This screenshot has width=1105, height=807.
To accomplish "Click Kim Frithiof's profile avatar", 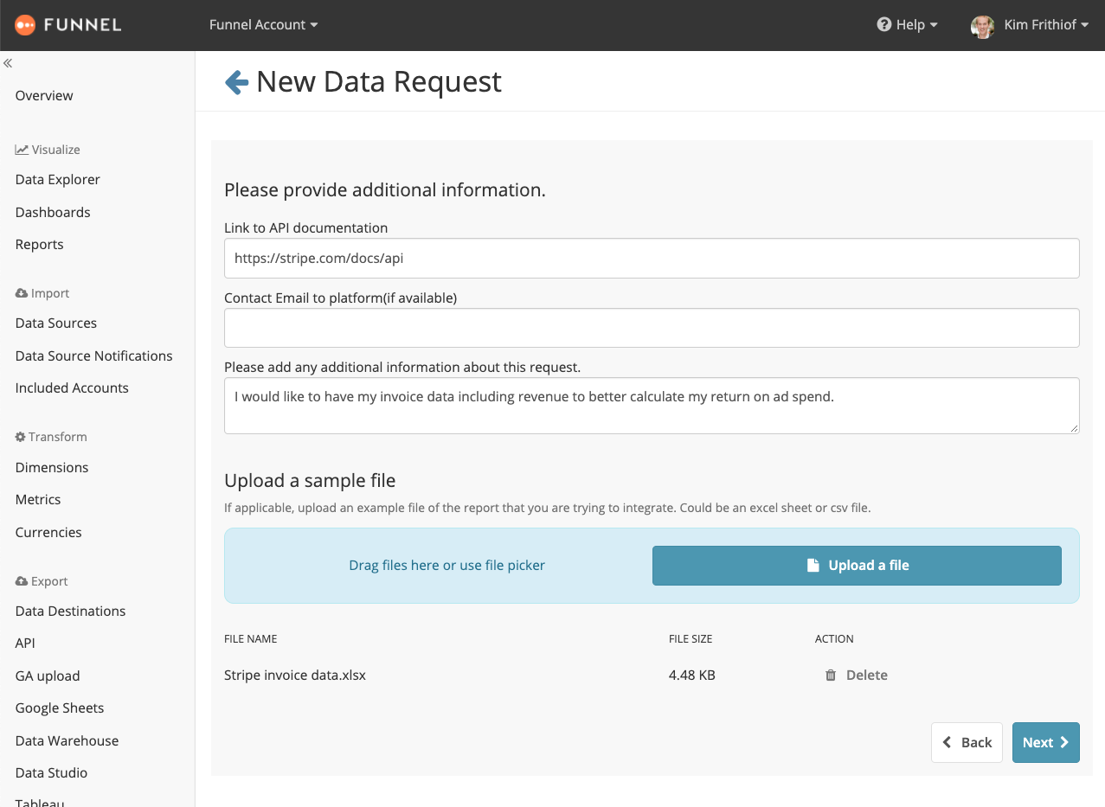I will tap(982, 26).
